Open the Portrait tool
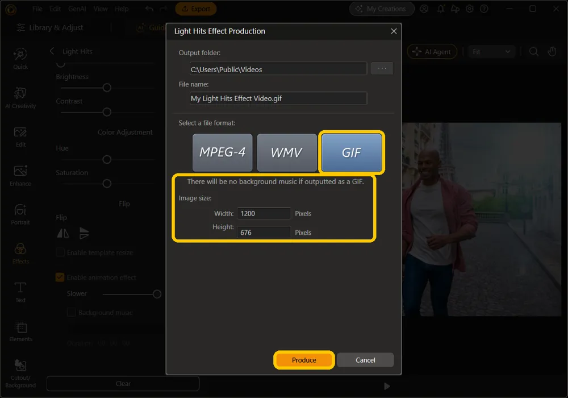Screen dimensions: 568x398 20,214
